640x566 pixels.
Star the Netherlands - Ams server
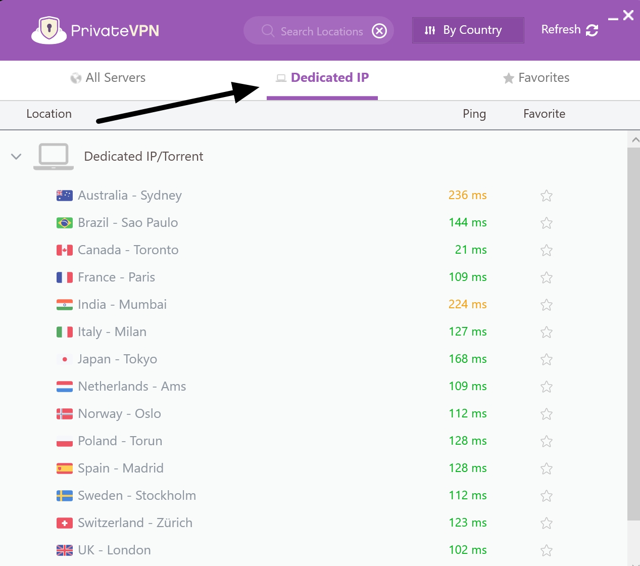coord(546,387)
